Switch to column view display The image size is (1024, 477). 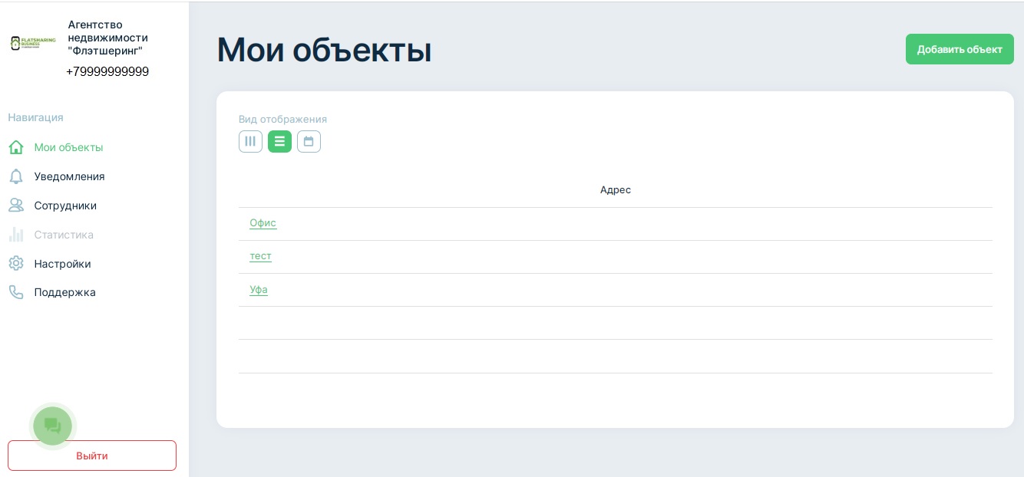click(x=250, y=141)
